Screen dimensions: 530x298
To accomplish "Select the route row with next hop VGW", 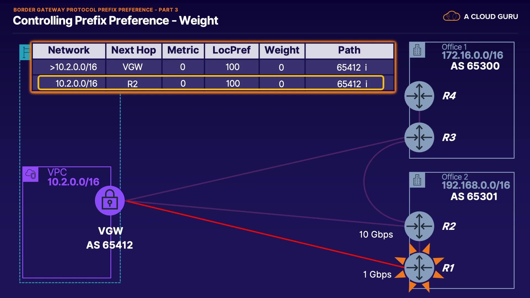I will [213, 67].
